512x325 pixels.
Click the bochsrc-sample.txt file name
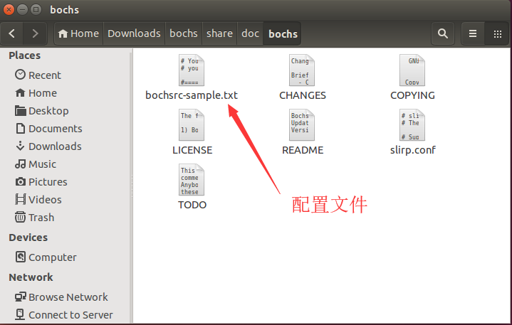192,95
